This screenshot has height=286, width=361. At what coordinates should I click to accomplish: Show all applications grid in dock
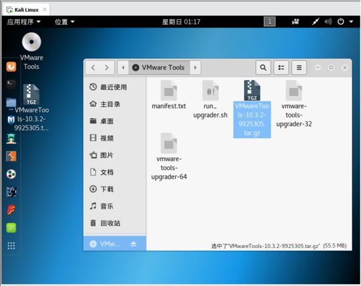pos(11,245)
